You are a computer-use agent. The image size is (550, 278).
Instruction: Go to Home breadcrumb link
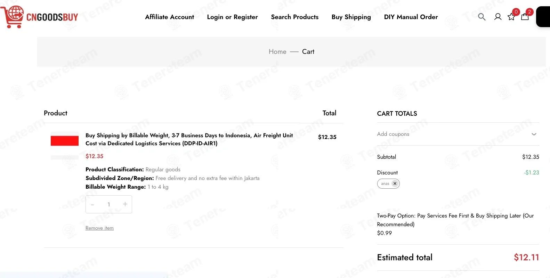point(277,51)
